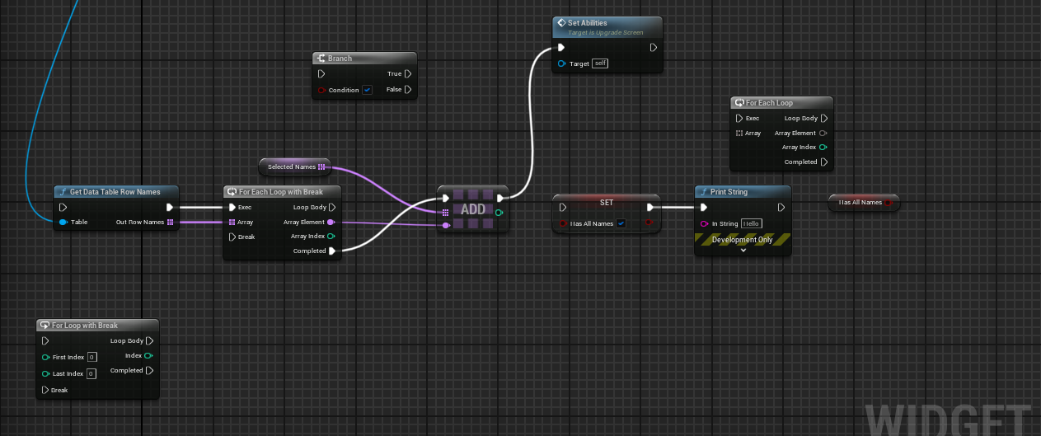The image size is (1041, 436).
Task: Click For Loop with Break's Break pin
Action: pyautogui.click(x=45, y=390)
